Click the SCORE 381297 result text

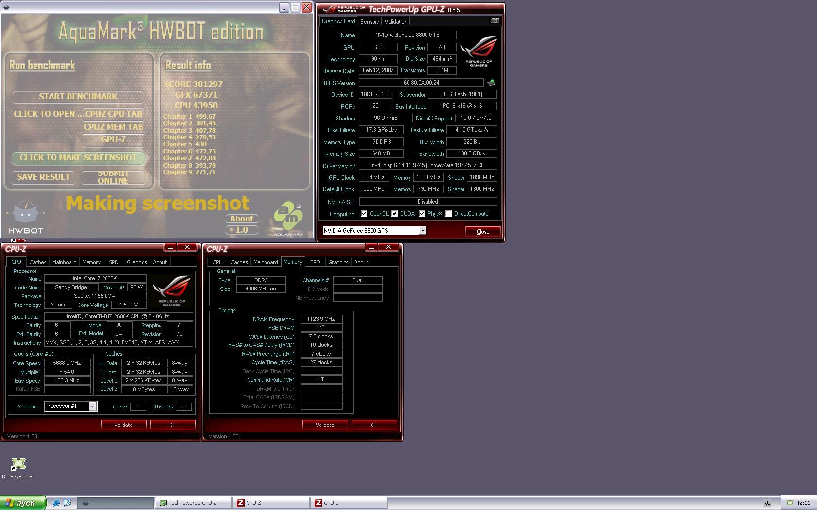coord(193,84)
